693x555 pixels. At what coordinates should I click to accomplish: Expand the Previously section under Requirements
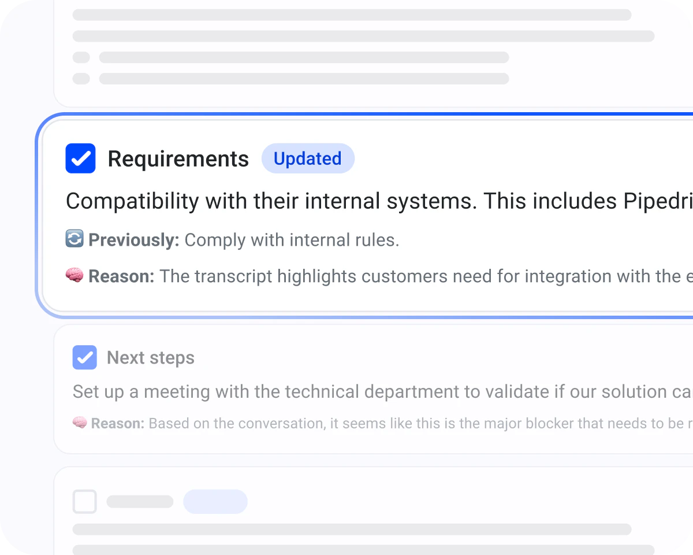pos(232,239)
